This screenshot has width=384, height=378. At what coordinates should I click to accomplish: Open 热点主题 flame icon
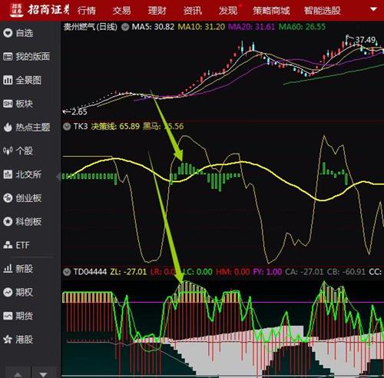(x=8, y=128)
